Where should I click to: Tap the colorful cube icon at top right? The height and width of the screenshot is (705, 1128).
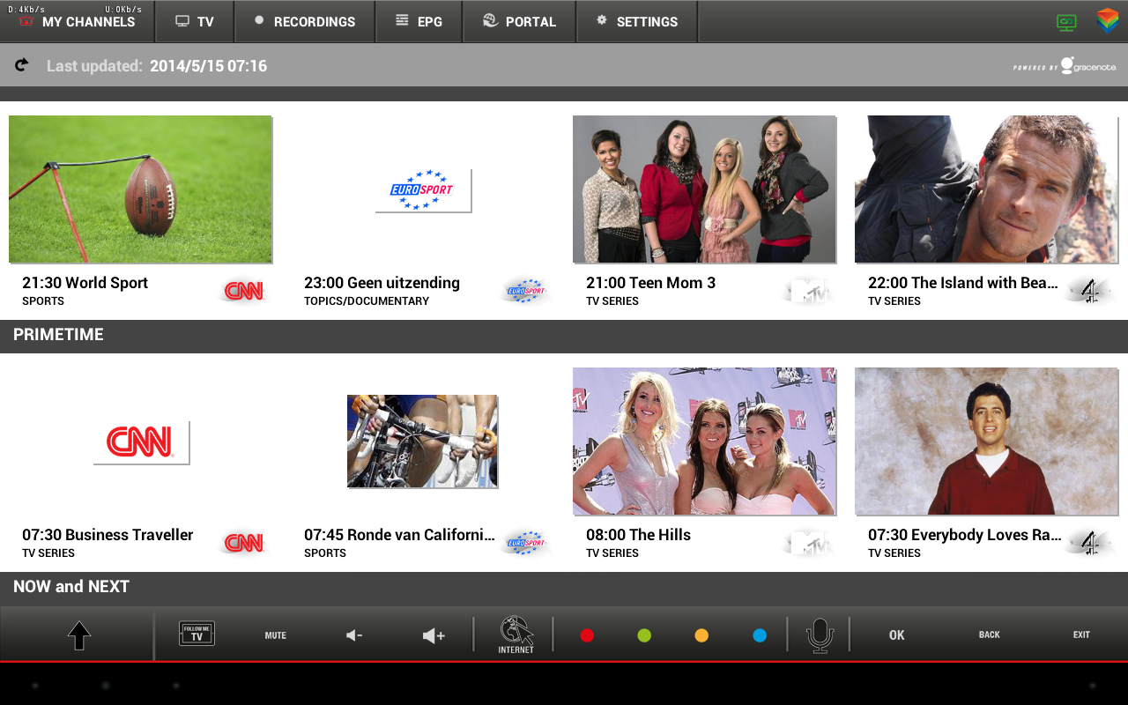coord(1108,21)
